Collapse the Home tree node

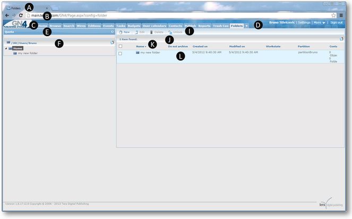coord(6,48)
